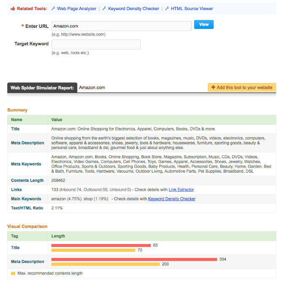
Task: Click Meta Description label in Visual Comparison
Action: [27, 261]
